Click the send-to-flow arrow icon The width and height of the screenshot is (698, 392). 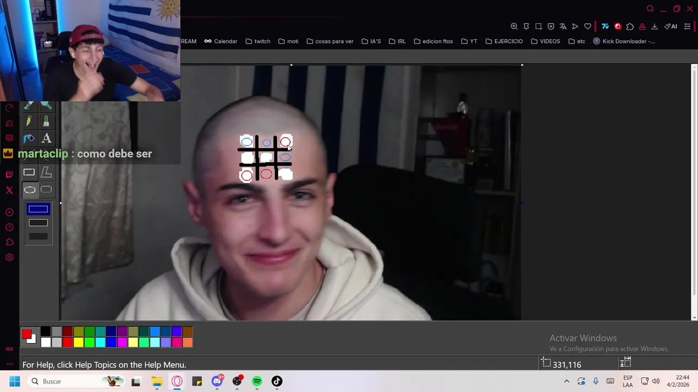click(575, 26)
